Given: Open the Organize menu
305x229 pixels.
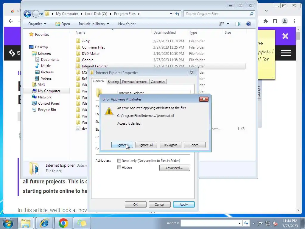Looking at the screenshot, I should click(37, 24).
